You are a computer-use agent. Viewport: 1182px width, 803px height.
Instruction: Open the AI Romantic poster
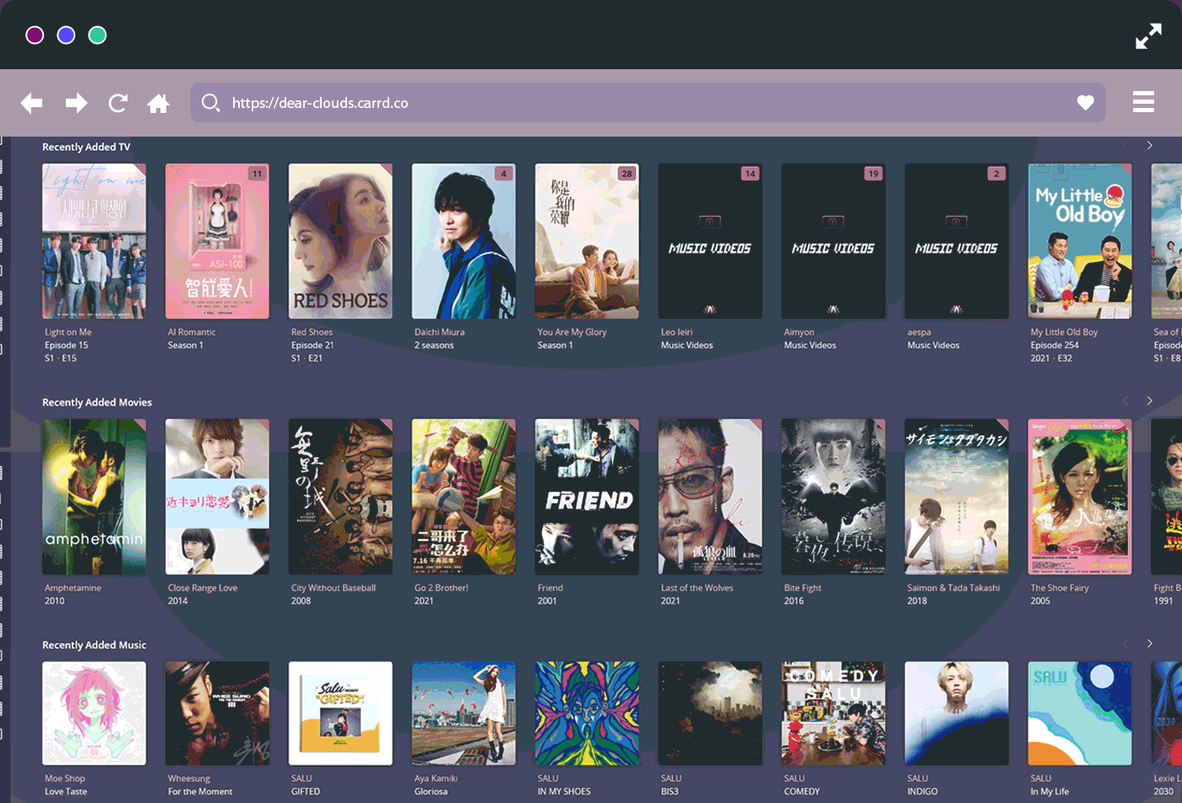coord(217,241)
